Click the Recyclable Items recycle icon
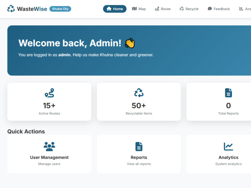Viewport: 251px width, 188px height. (x=139, y=93)
